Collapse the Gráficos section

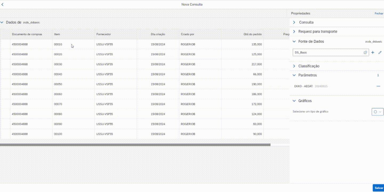click(294, 101)
